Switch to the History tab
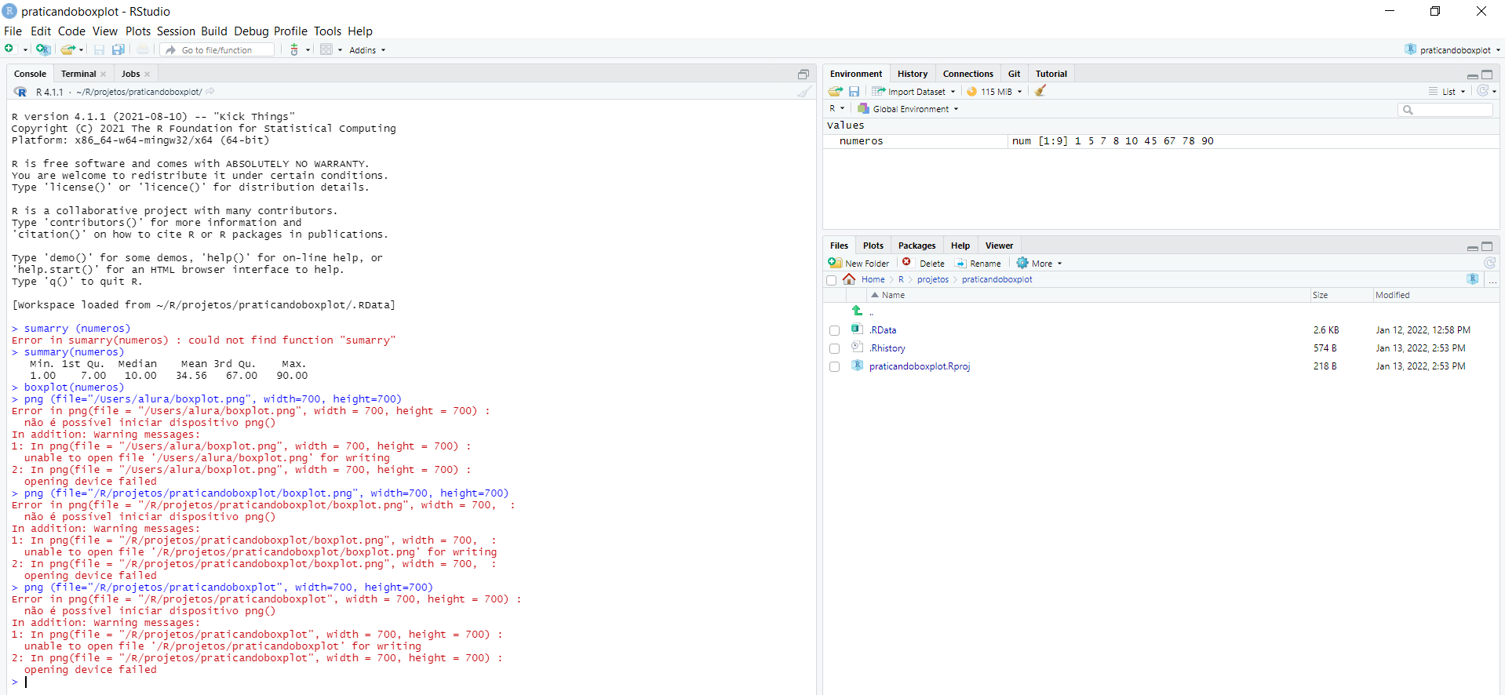Viewport: 1505px width, 695px height. pyautogui.click(x=912, y=74)
